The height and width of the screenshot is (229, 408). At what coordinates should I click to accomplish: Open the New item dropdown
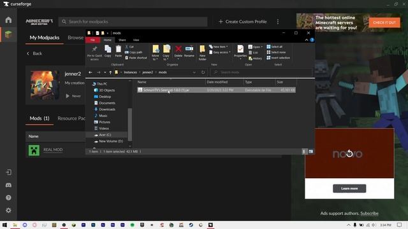coord(218,46)
